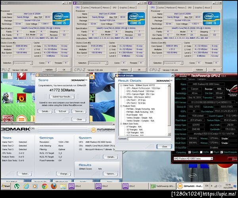This screenshot has height=198, width=238.
Task: Open Graphics tab in middle CPU-Z window
Action: [x=123, y=8]
